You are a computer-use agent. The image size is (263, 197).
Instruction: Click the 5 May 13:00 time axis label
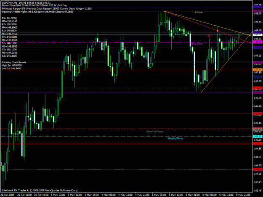click(x=176, y=195)
